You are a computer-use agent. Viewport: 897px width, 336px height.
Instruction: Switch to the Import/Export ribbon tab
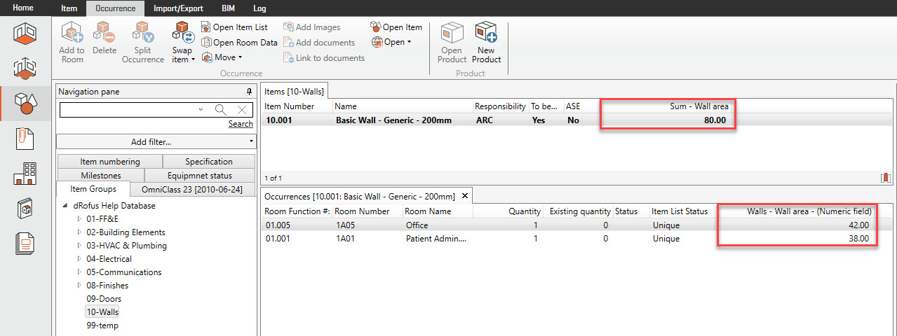178,8
